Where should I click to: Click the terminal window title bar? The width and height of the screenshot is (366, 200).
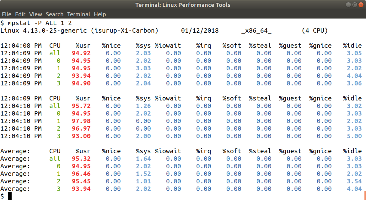coord(183,5)
